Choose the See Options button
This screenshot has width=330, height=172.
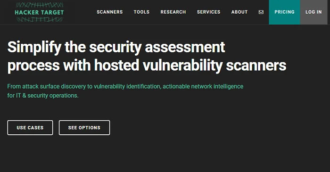tap(84, 128)
